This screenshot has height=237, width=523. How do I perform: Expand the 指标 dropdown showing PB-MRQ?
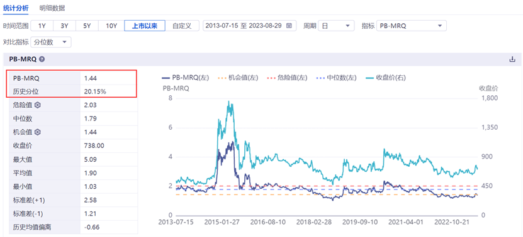click(x=411, y=26)
